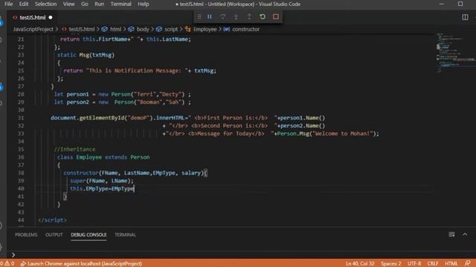The width and height of the screenshot is (476, 267).
Task: Open the View menu
Action: (x=68, y=4)
